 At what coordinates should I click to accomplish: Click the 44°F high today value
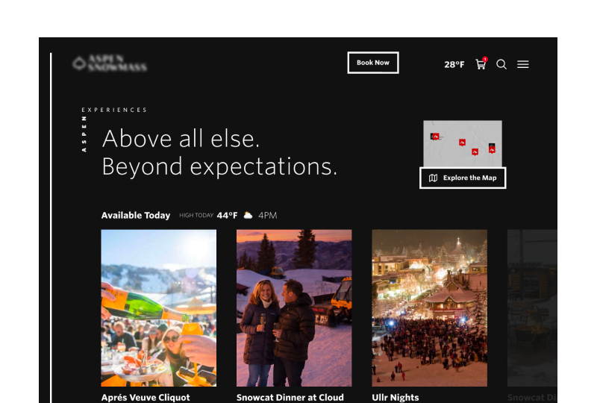[227, 215]
